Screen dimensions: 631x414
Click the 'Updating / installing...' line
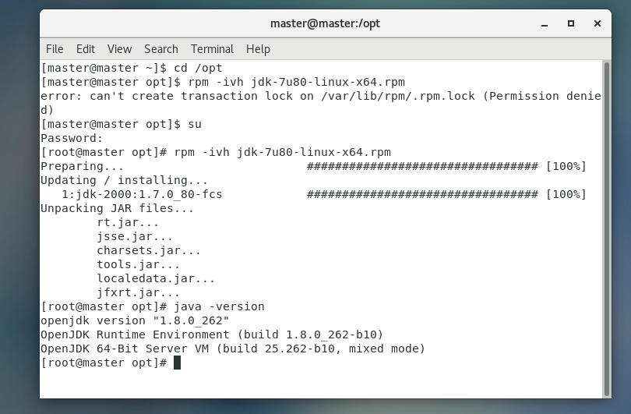point(125,180)
